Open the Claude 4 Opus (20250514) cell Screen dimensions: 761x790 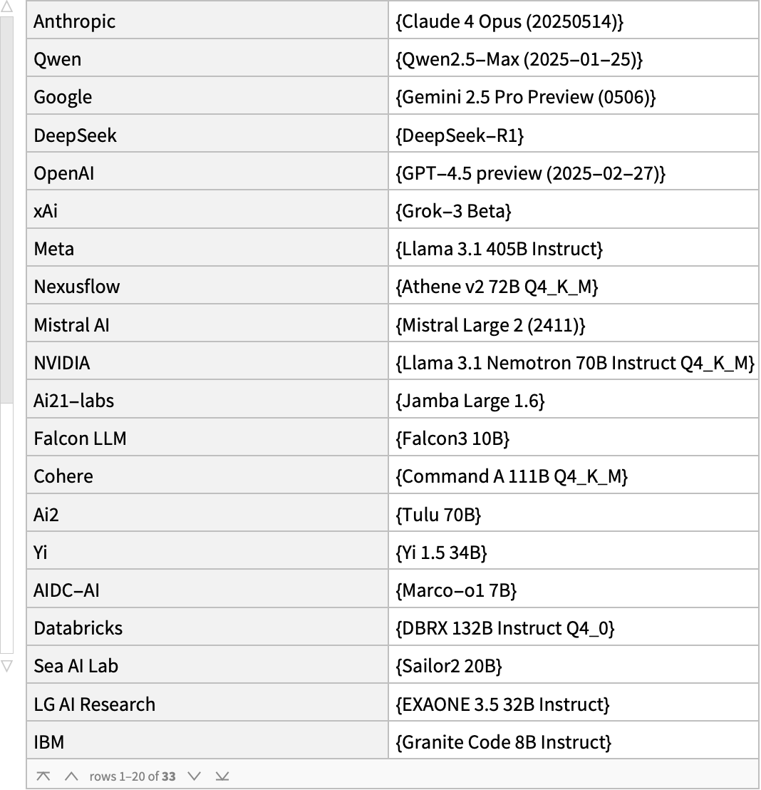(x=509, y=21)
